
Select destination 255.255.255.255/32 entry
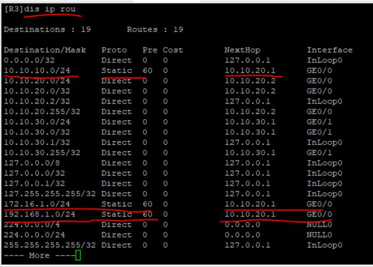(50, 245)
